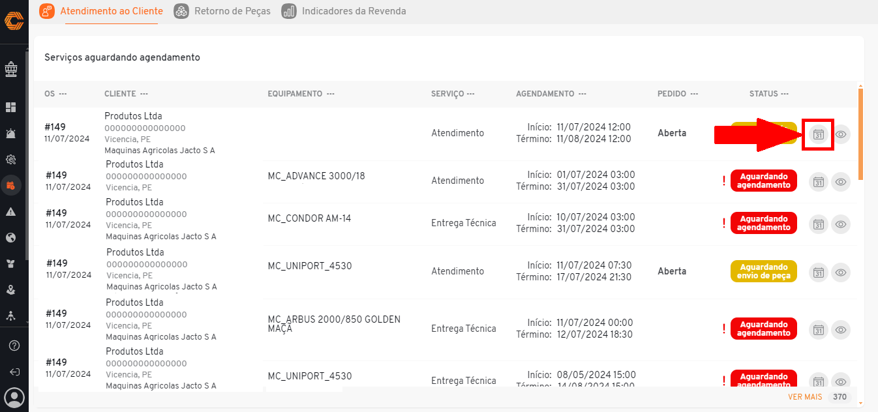
Task: Click red exclamation alert on MC_CONDOR row
Action: (x=723, y=224)
